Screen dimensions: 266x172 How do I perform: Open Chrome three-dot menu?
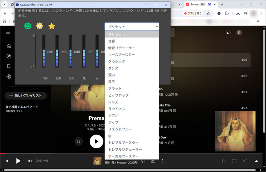pyautogui.click(x=261, y=13)
